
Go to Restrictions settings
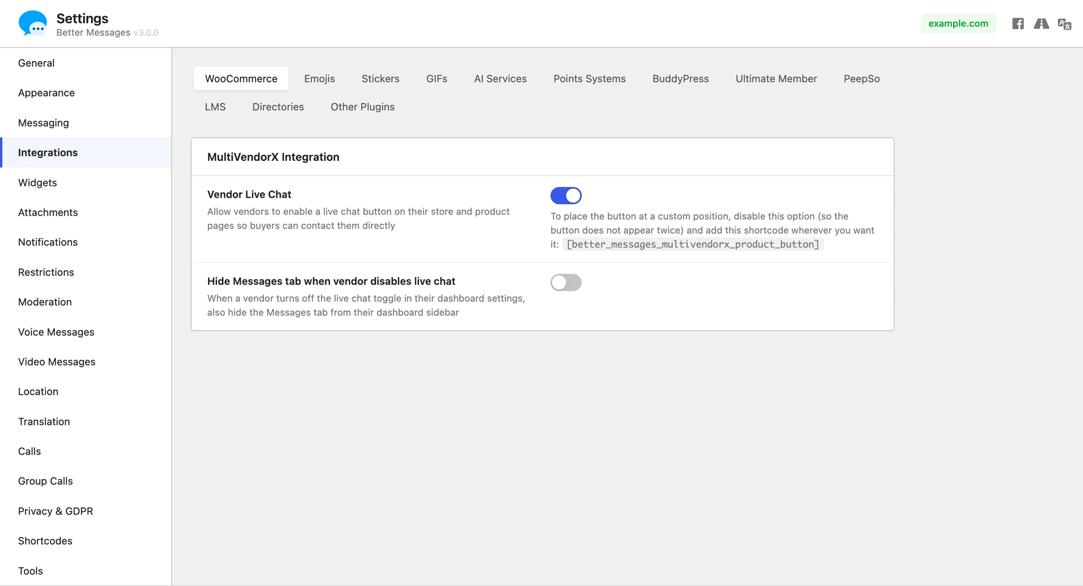[86, 272]
